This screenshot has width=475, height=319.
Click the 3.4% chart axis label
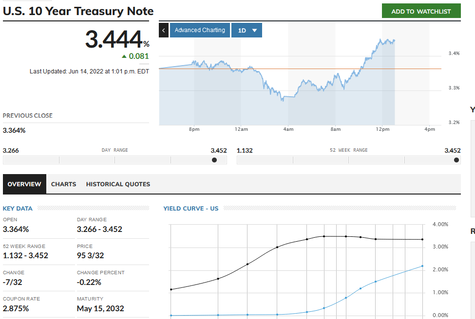454,53
